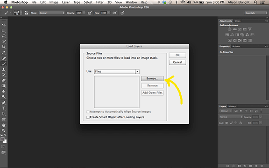Image resolution: width=269 pixels, height=168 pixels.
Task: Click the layer style fx icon
Action: pyautogui.click(x=234, y=166)
